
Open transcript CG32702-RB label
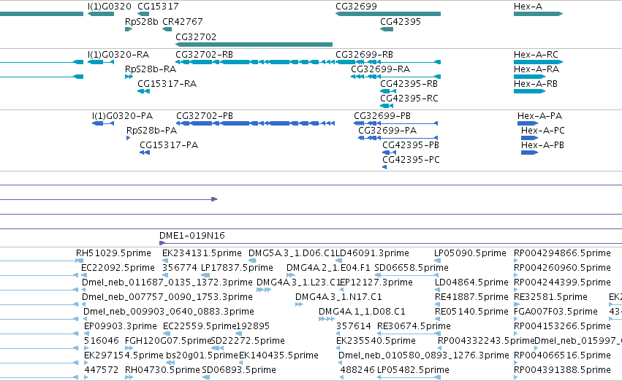(205, 54)
